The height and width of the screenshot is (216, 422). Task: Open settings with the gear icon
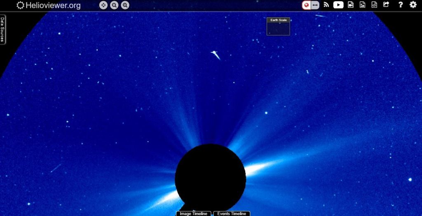[x=413, y=5]
